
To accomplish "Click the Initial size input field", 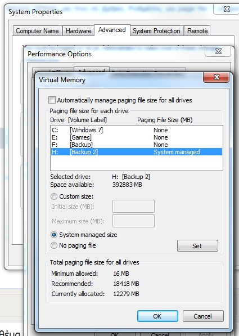I will tap(133, 207).
